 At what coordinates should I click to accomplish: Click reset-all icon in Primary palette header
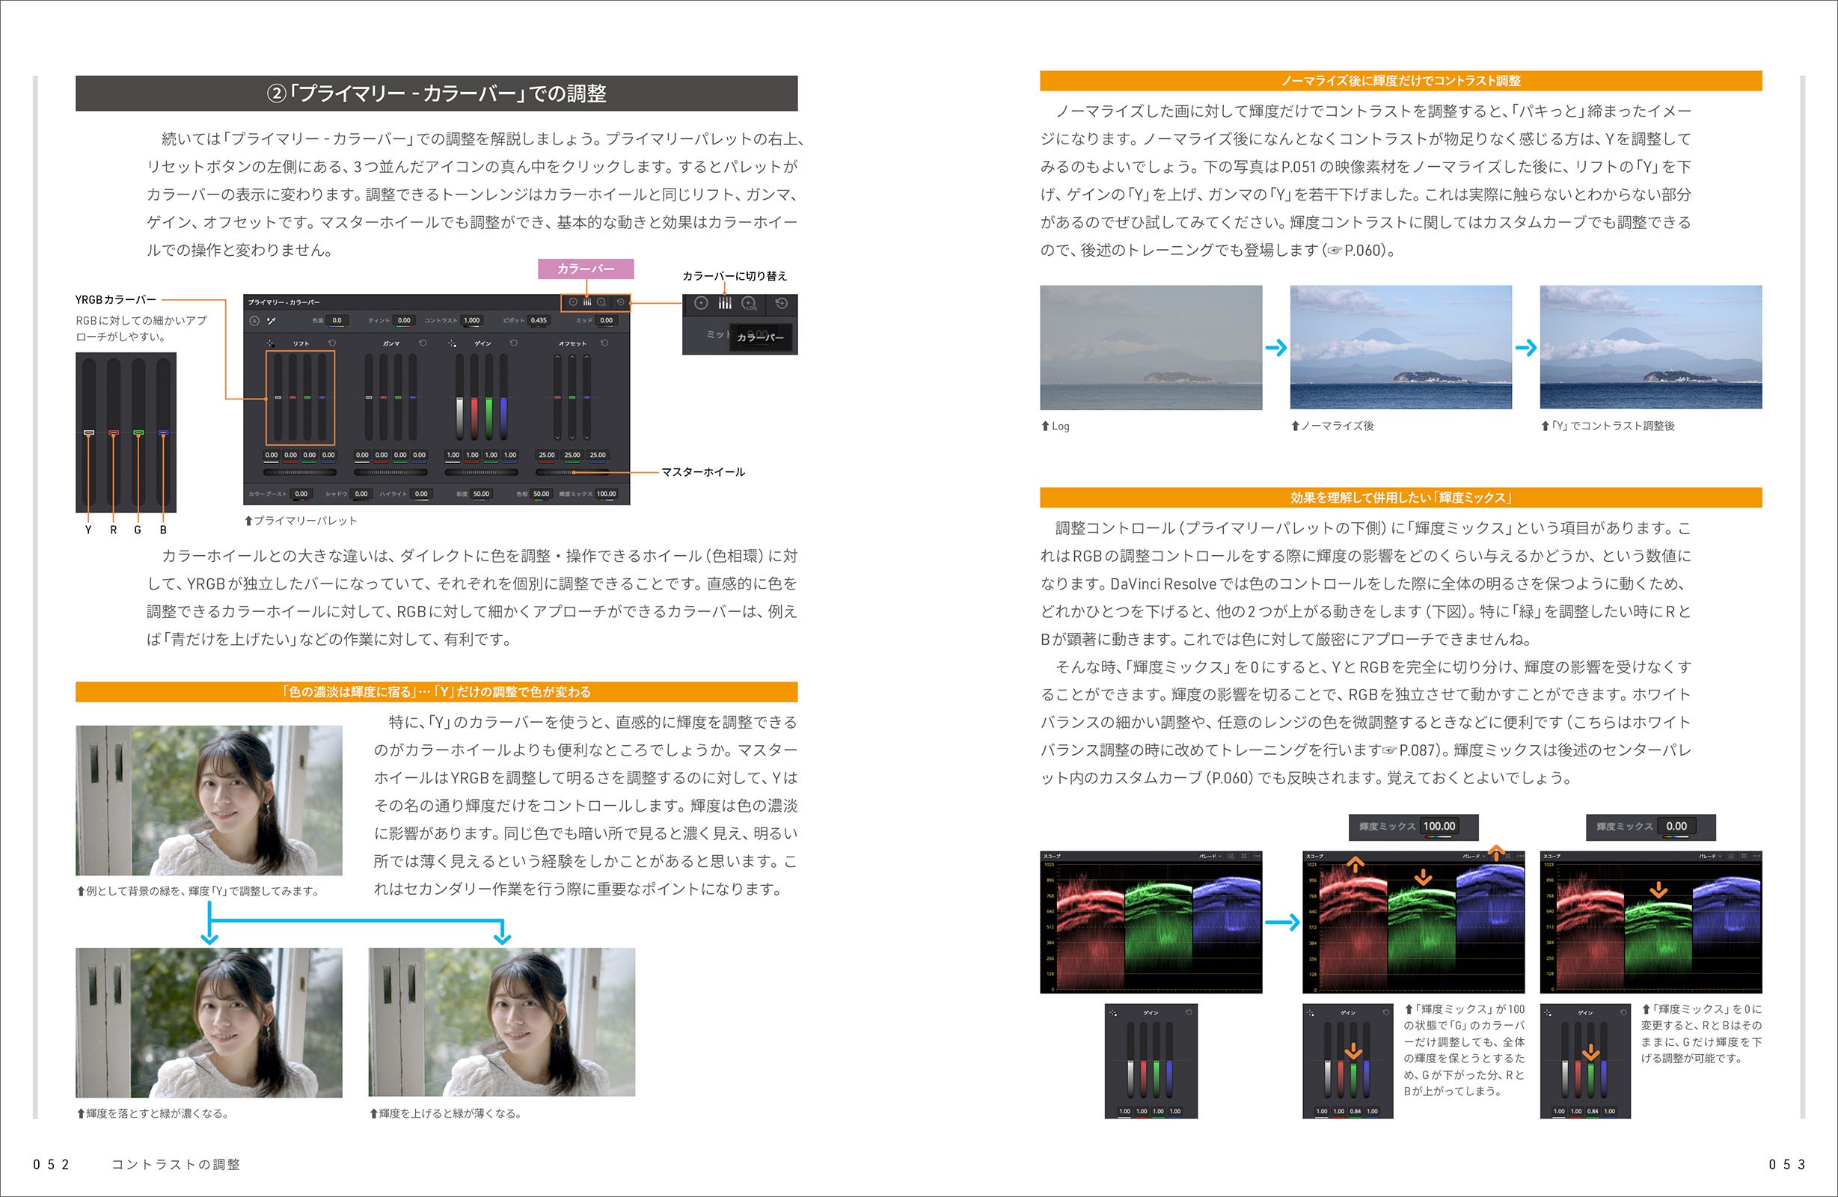(620, 302)
